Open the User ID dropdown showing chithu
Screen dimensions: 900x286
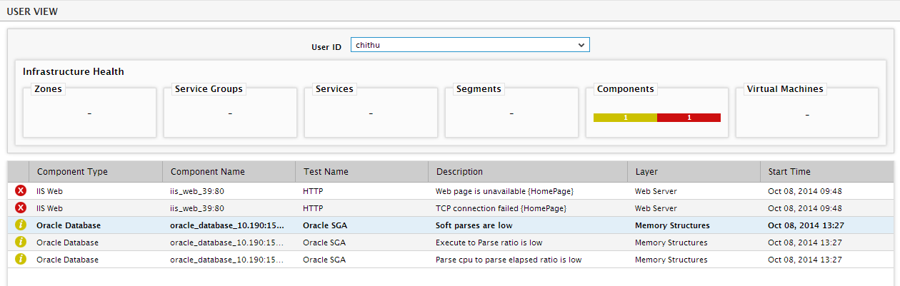coord(470,45)
